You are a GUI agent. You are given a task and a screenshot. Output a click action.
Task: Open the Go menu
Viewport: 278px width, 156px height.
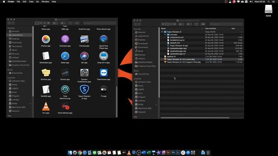[37, 2]
